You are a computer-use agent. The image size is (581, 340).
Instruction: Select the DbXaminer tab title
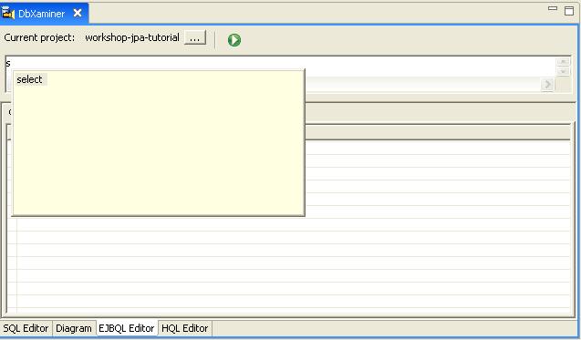(x=42, y=14)
